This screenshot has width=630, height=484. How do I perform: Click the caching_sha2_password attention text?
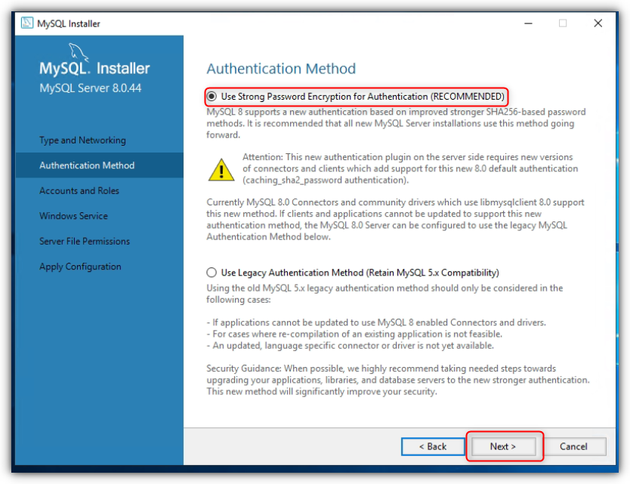pos(410,168)
